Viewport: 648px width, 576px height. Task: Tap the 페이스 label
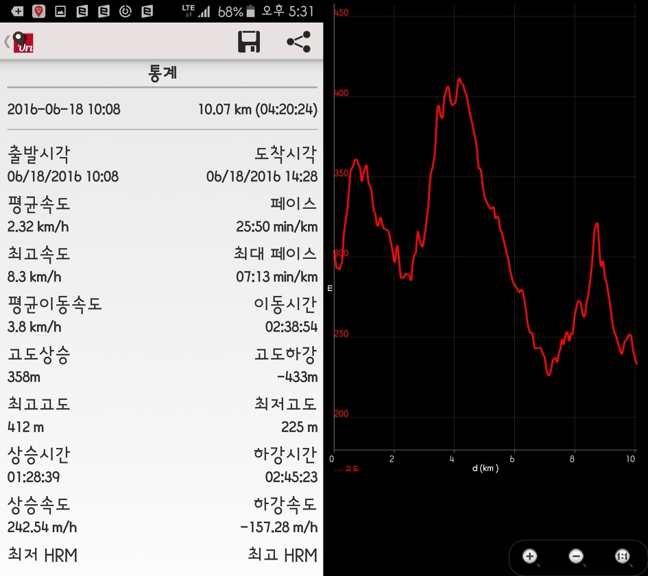(x=293, y=204)
